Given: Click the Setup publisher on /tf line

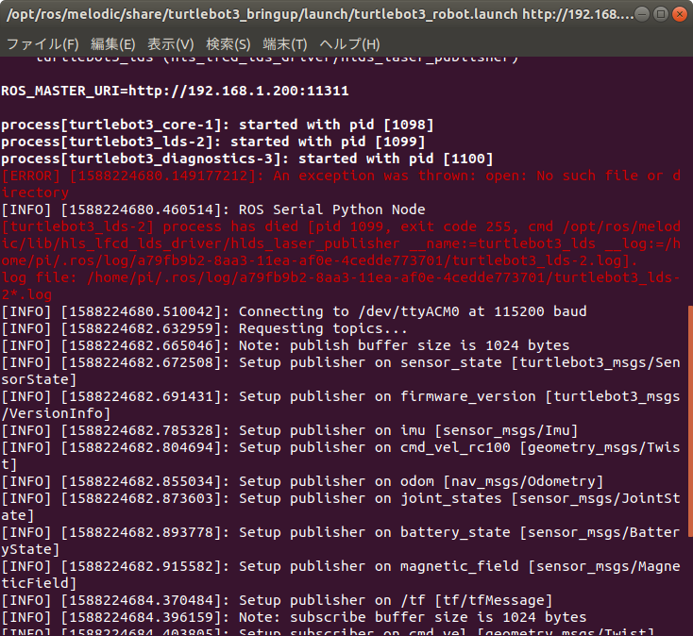Looking at the screenshot, I should pos(277,601).
